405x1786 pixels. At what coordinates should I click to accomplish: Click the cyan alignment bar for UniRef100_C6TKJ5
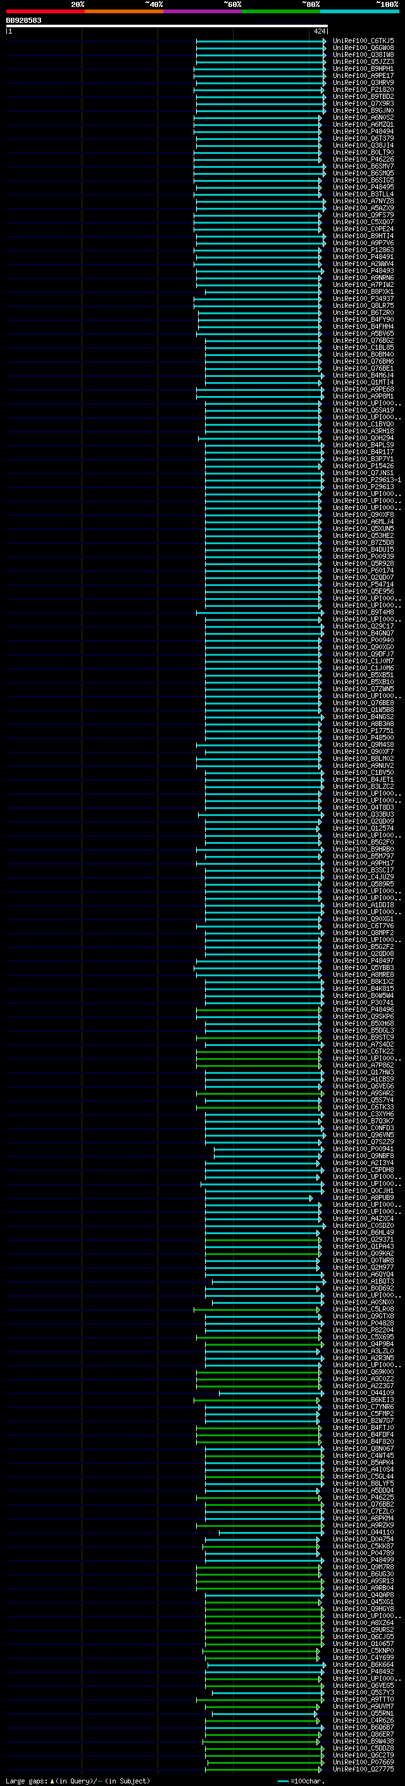pos(261,41)
